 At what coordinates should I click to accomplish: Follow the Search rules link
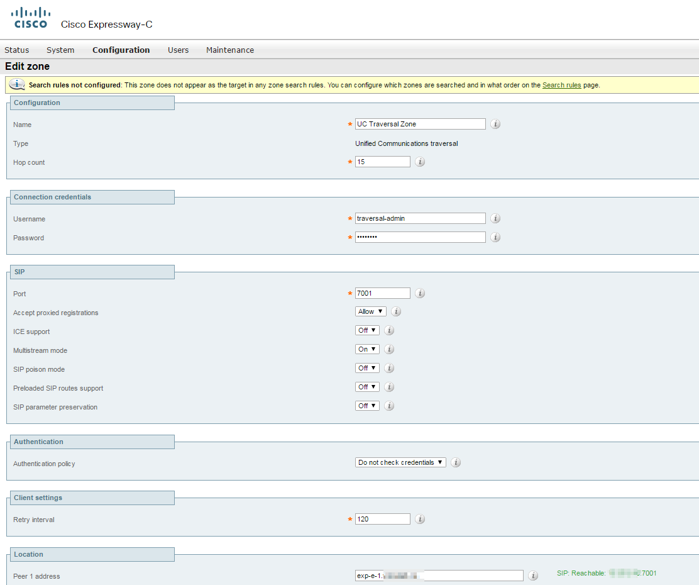pos(562,85)
